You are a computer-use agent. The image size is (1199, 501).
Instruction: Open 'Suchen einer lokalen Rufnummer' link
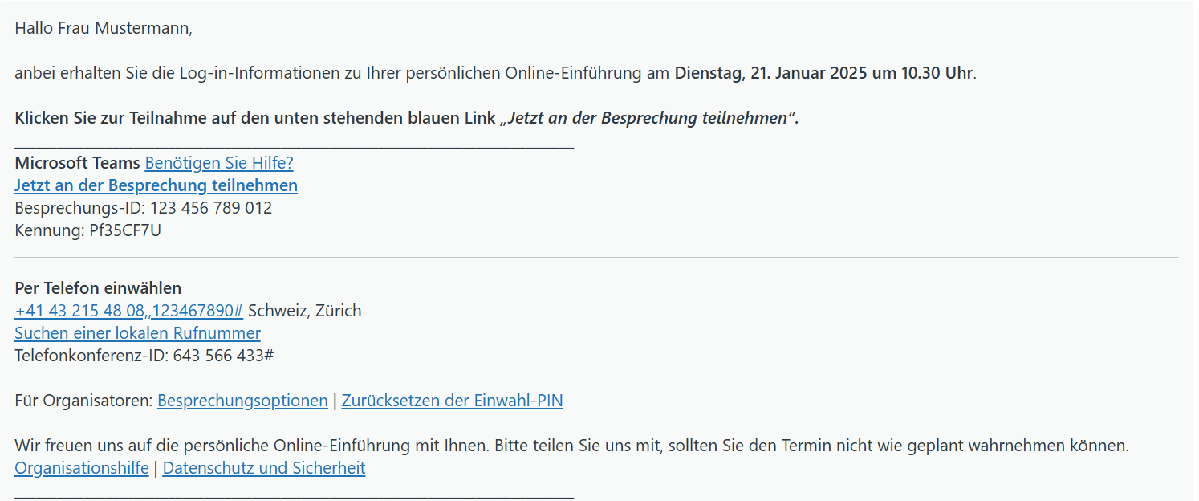(x=137, y=333)
